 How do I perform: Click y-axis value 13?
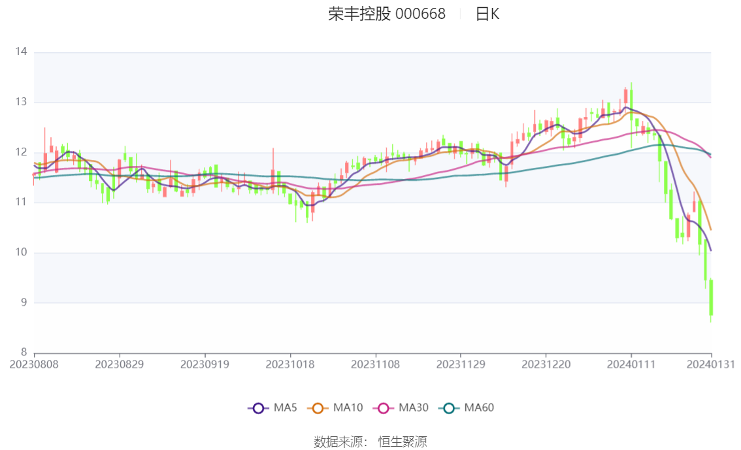coord(21,102)
